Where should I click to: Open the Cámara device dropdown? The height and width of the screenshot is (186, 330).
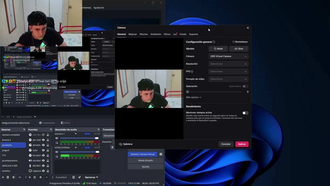click(x=228, y=56)
